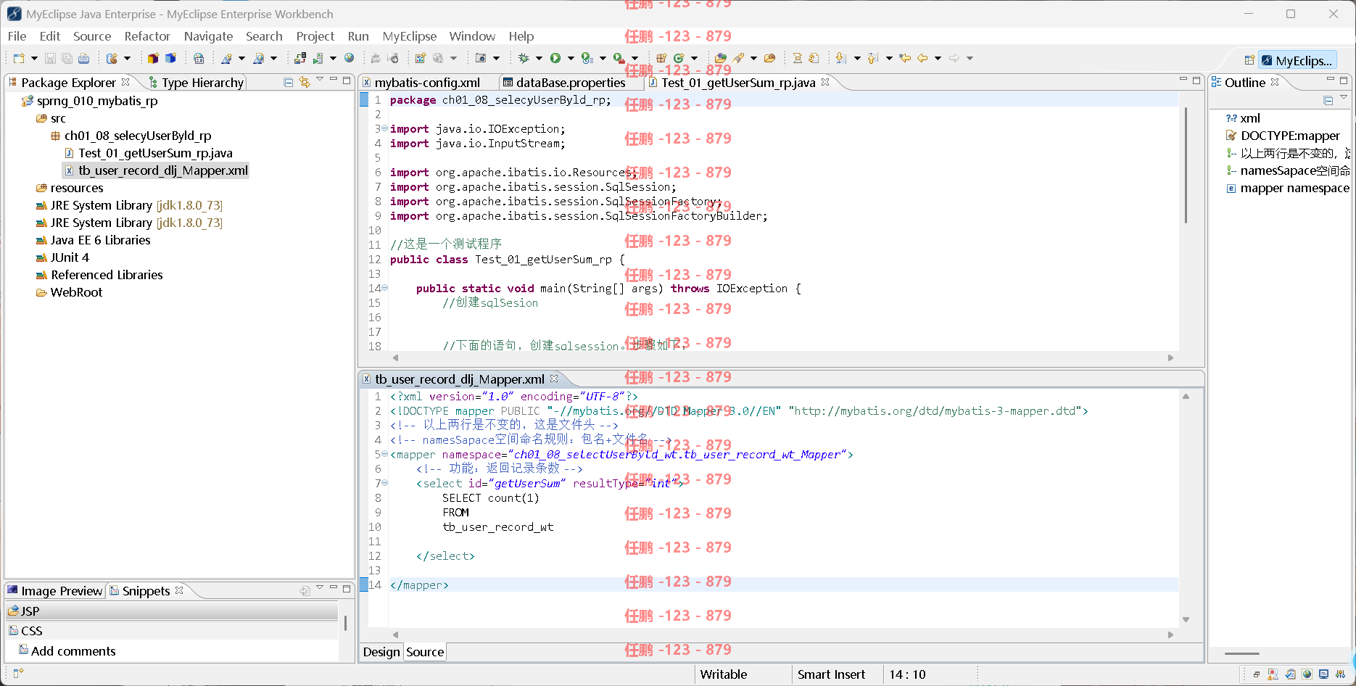Screen dimensions: 1356x686
Task: Close the tb_user_record_dlj_Mapper.xml editor tab
Action: 554,379
